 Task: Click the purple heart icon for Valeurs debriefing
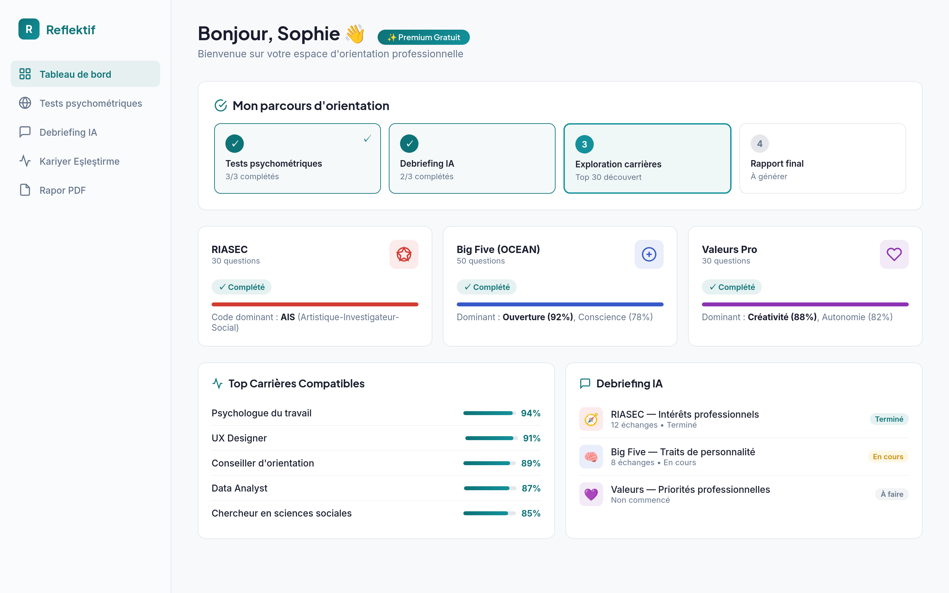click(x=590, y=494)
